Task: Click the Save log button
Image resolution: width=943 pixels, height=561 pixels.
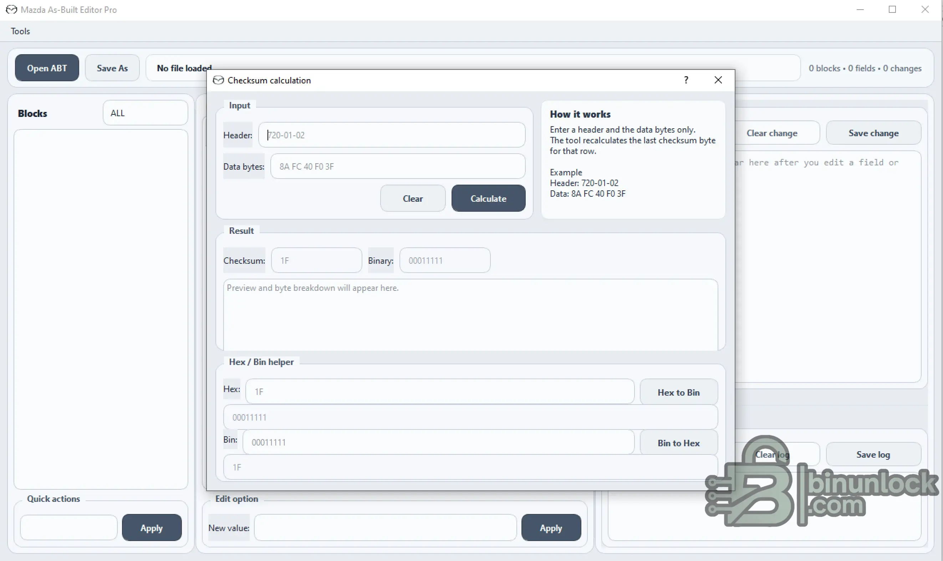Action: click(873, 454)
